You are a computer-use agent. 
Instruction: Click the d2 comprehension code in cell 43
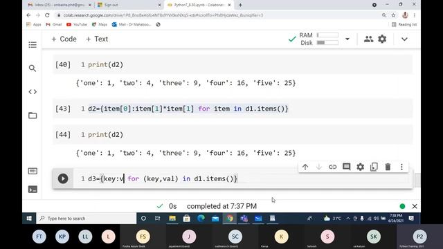click(x=188, y=109)
